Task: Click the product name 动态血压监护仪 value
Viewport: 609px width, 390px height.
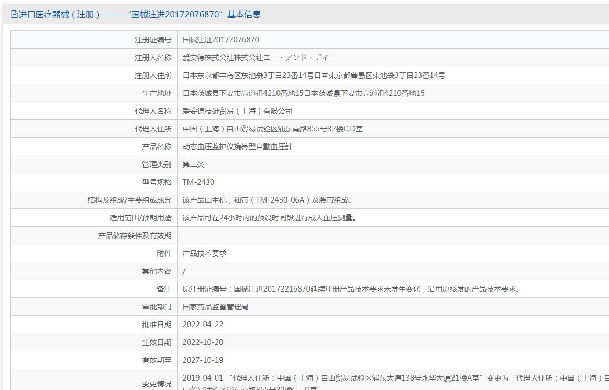Action: pos(237,147)
